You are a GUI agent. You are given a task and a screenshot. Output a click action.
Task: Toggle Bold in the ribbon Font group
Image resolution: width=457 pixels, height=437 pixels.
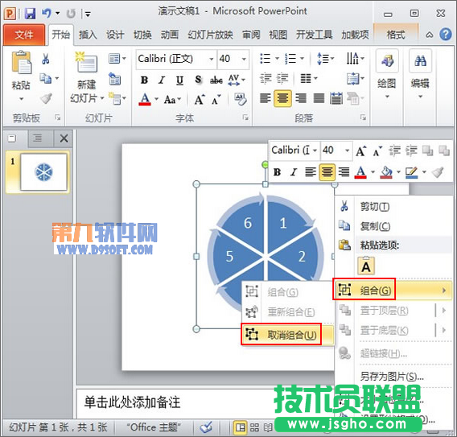click(144, 80)
